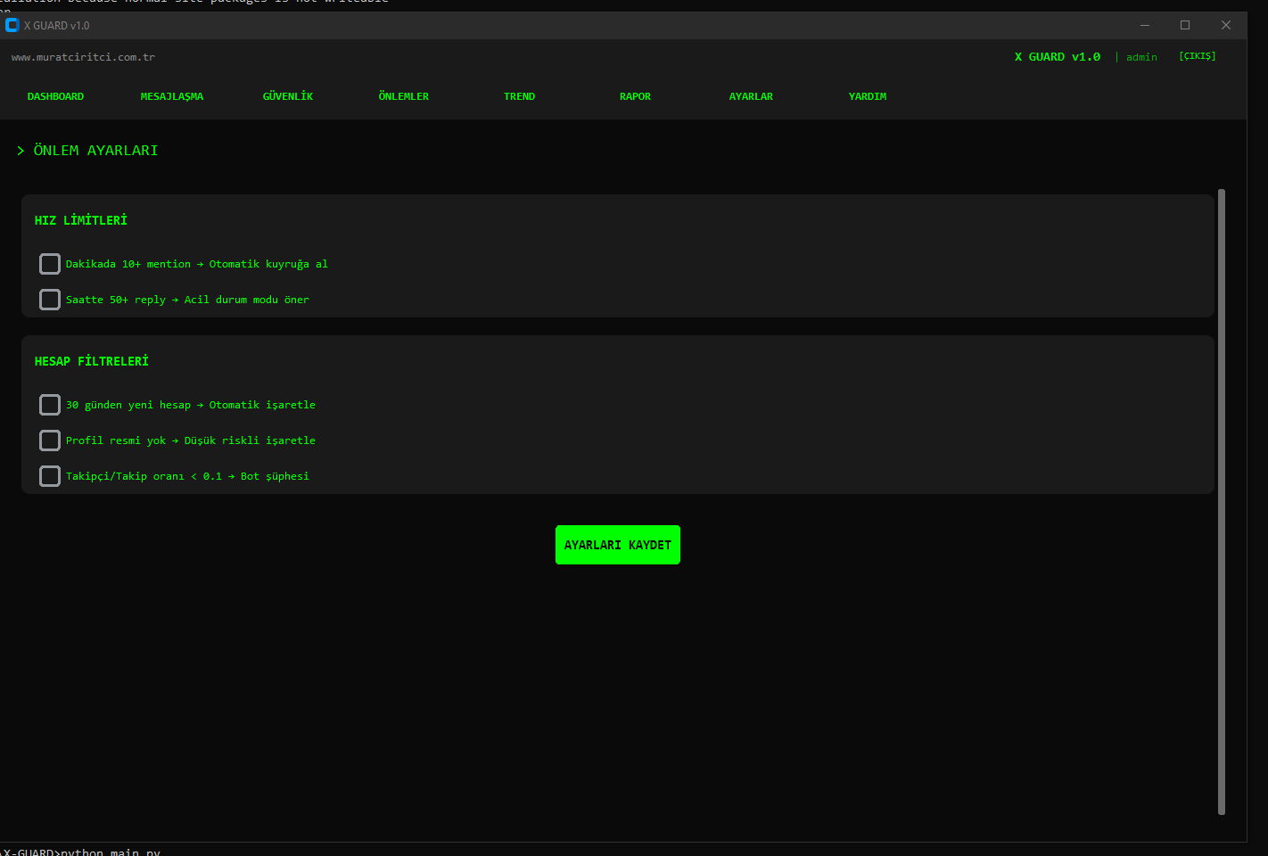Click the X GUARD app icon in title bar

tap(12, 25)
